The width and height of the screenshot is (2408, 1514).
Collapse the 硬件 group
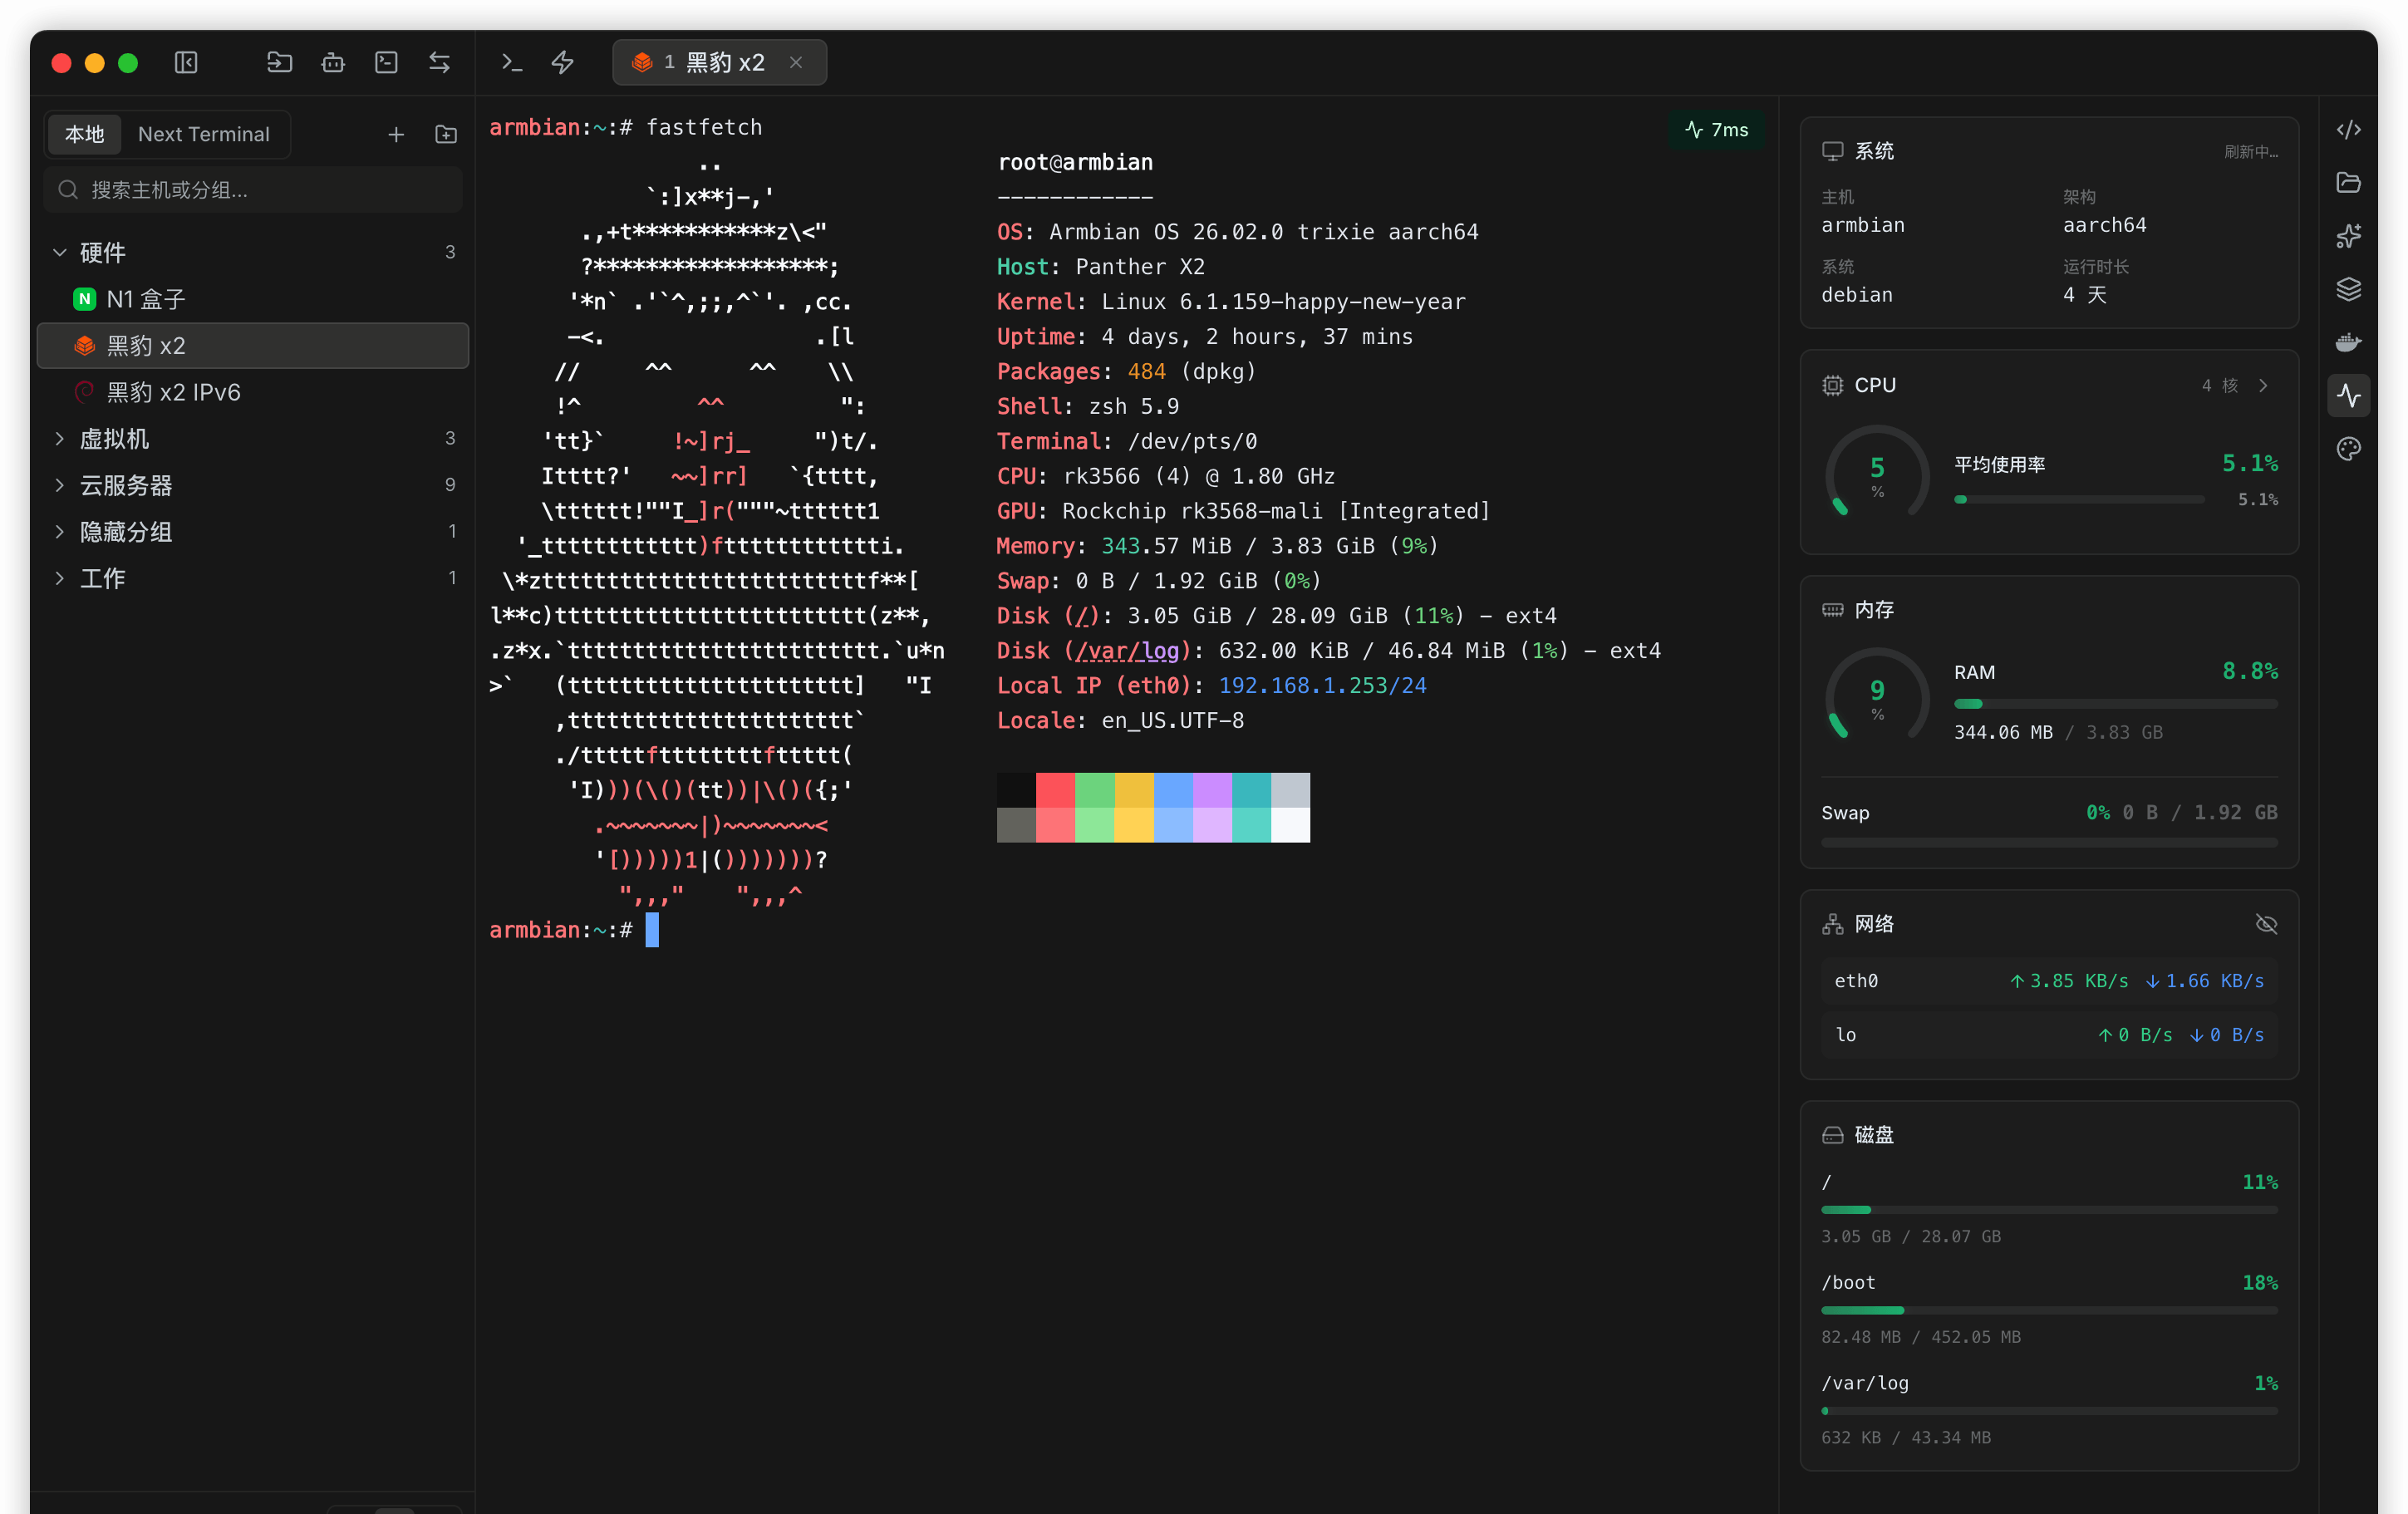(60, 252)
